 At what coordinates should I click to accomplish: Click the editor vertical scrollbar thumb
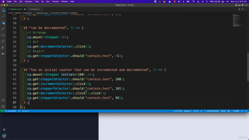coord(248,67)
